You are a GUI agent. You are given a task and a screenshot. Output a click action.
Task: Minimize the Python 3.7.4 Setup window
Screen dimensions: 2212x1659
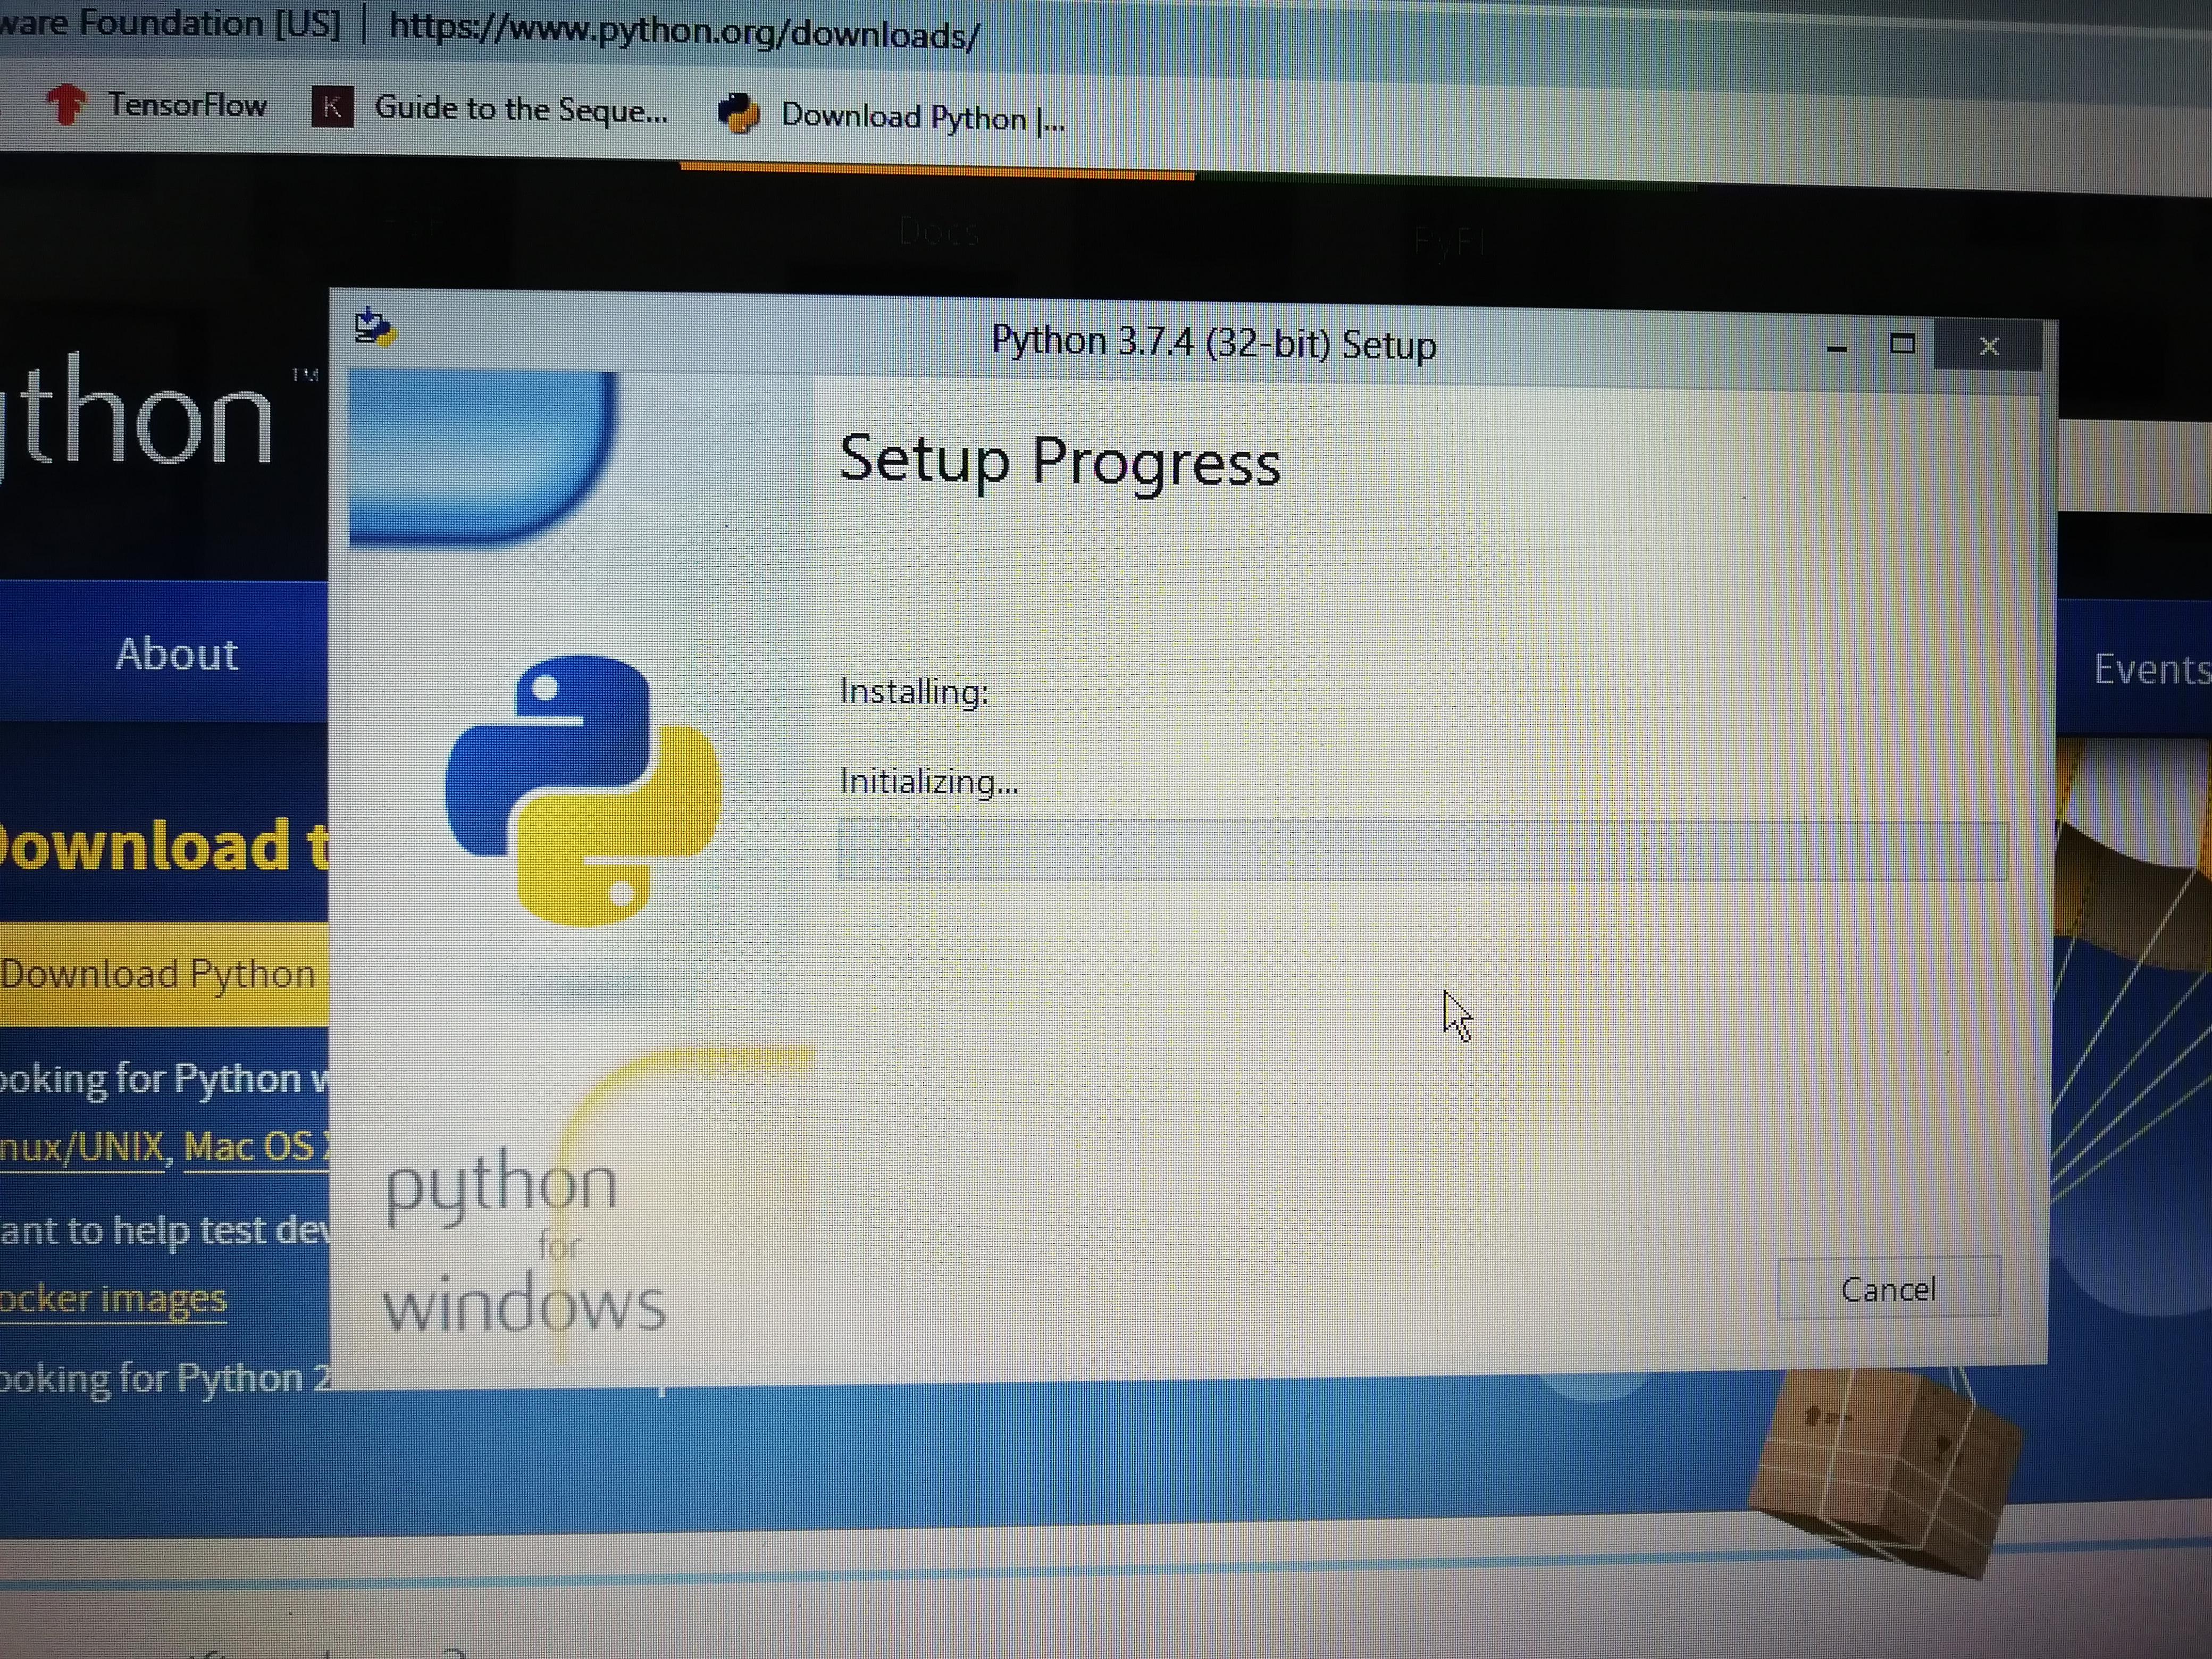1836,347
